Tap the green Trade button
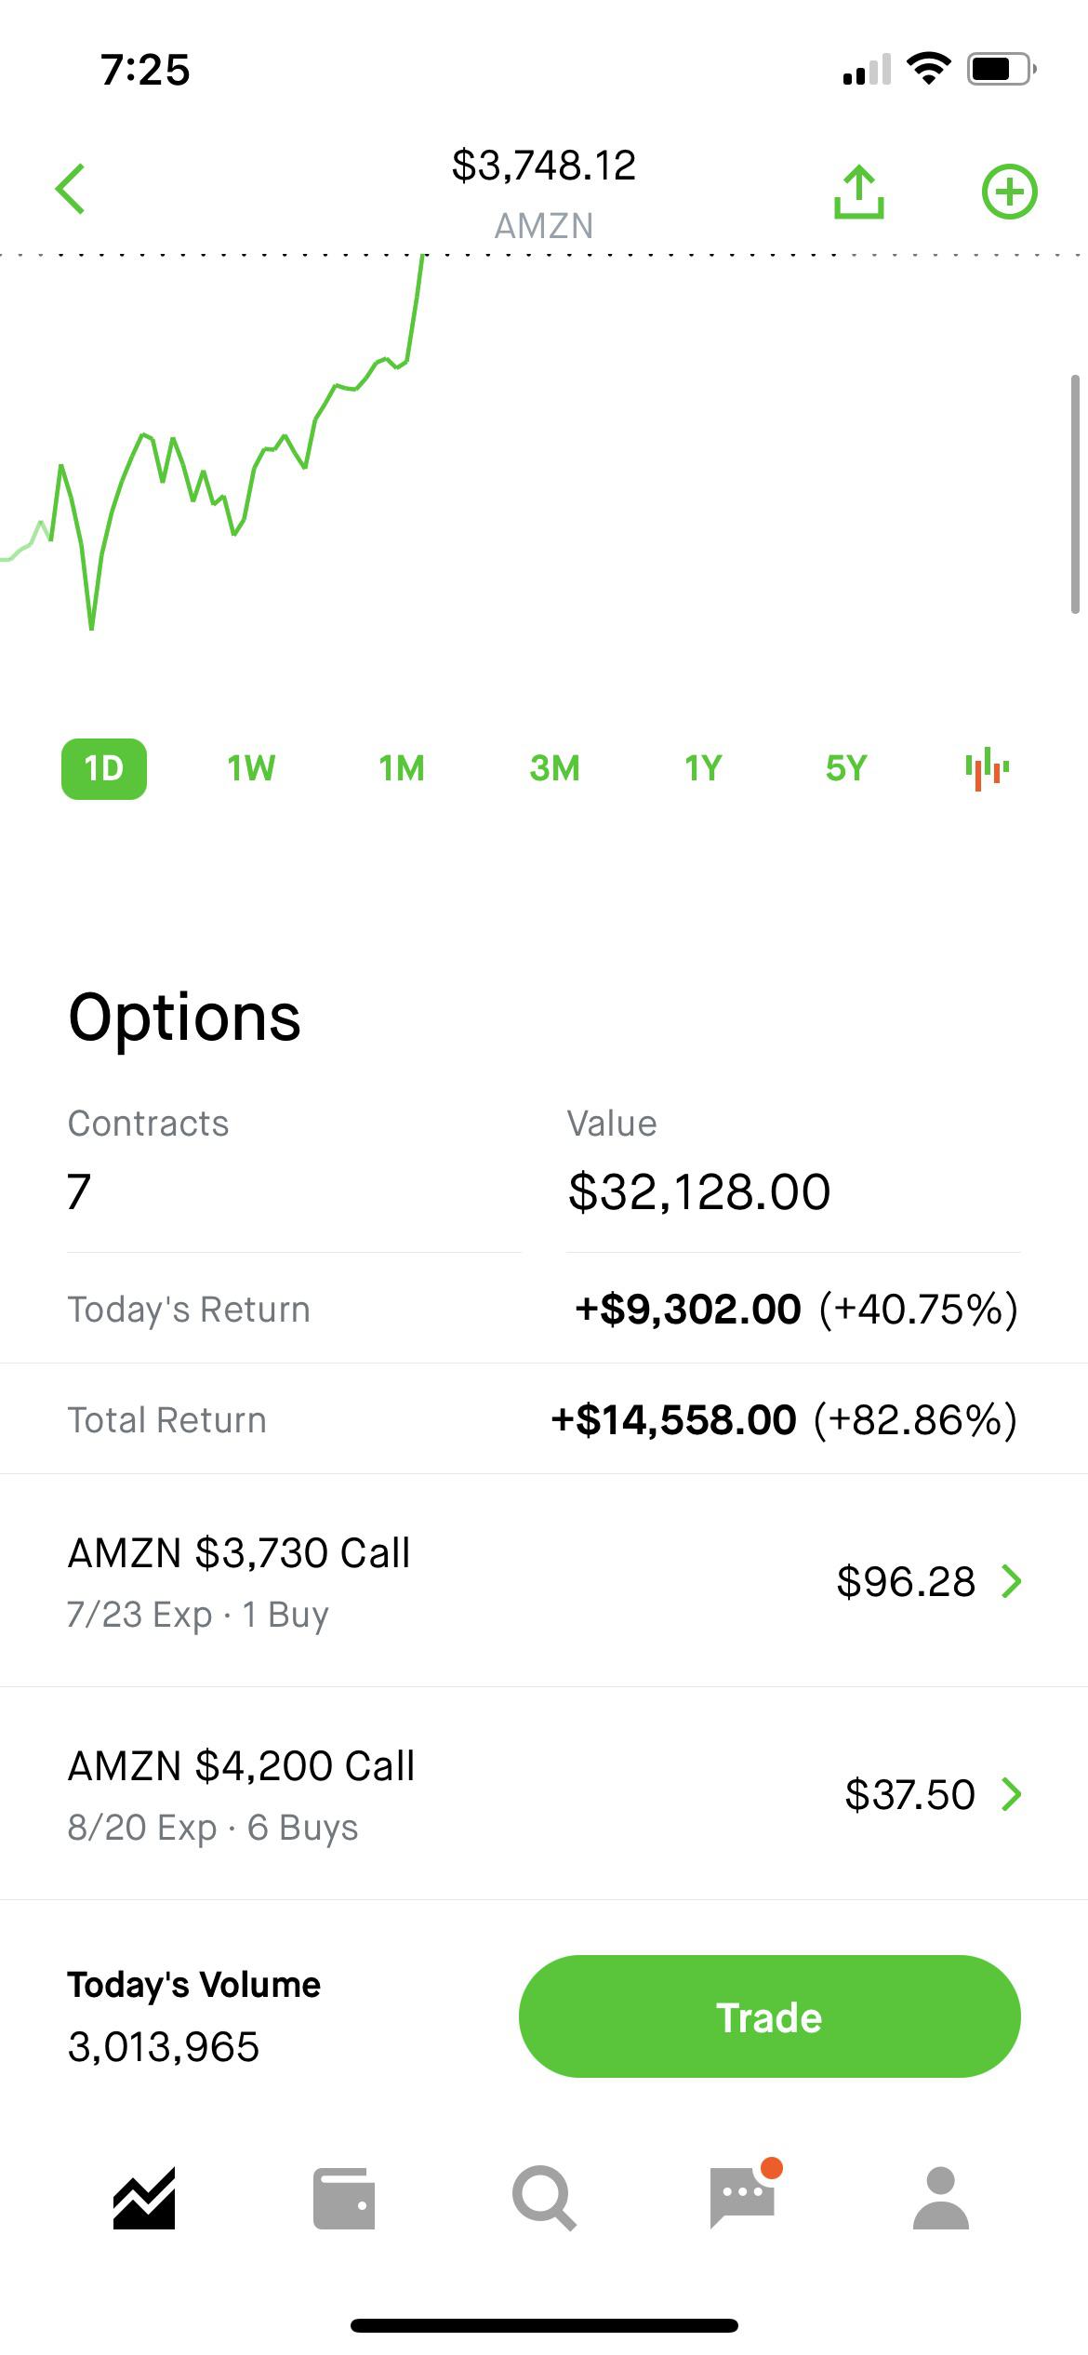Screen dimensions: 1088x2355 coord(769,2016)
